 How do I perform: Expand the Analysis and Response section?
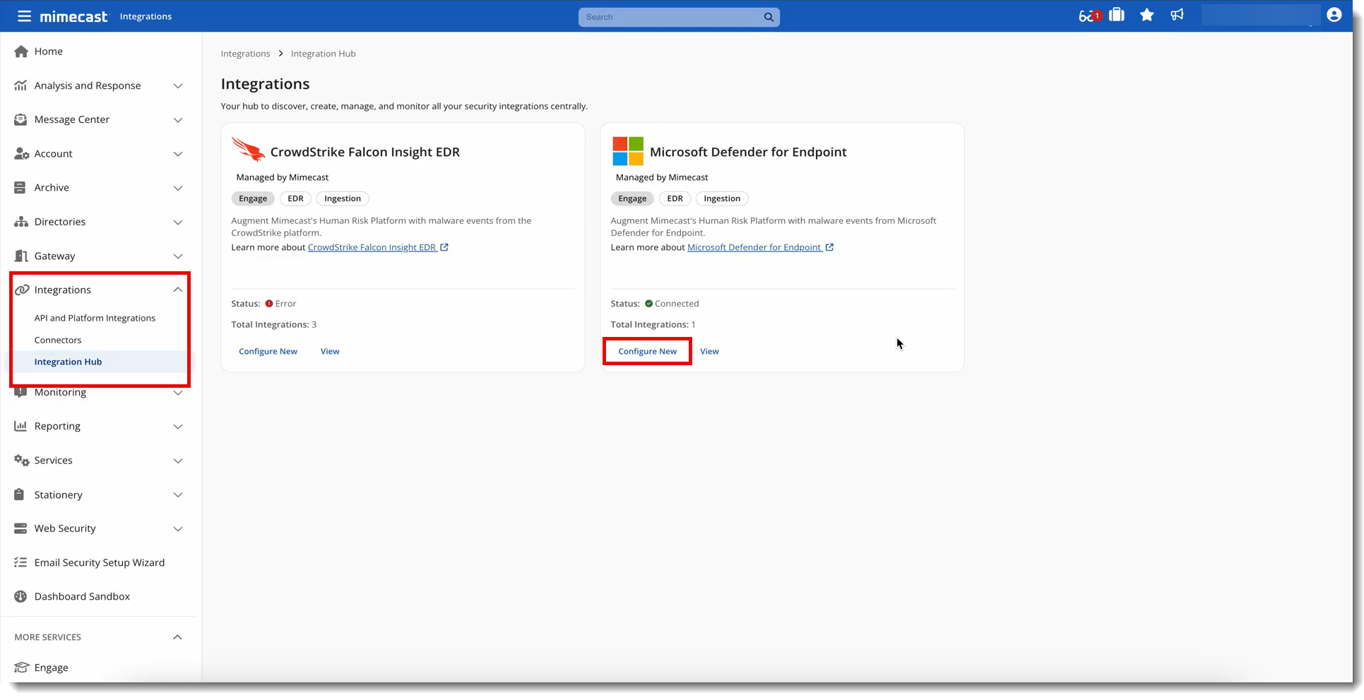(x=178, y=86)
